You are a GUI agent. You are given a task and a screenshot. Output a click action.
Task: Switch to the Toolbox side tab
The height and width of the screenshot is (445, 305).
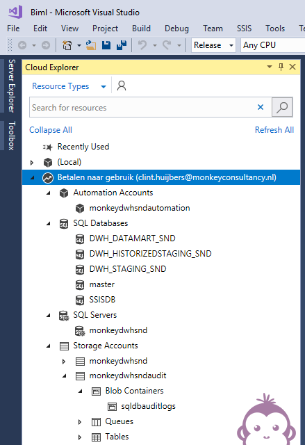11,136
